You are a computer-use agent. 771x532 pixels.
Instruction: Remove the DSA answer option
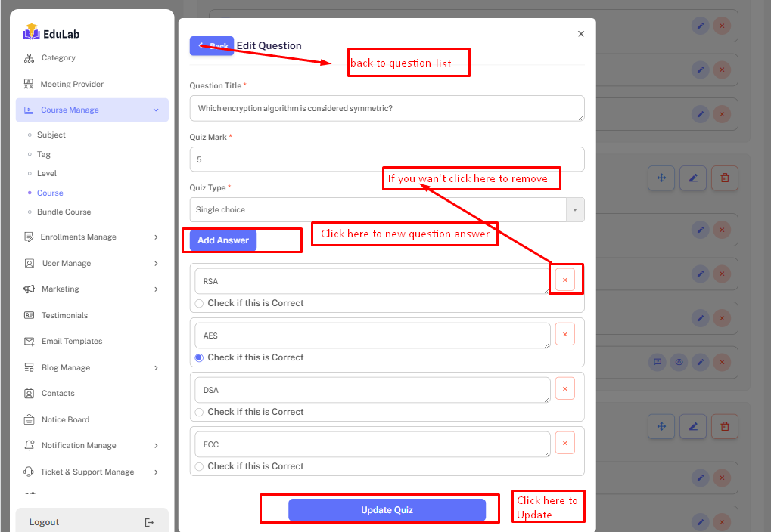click(564, 388)
